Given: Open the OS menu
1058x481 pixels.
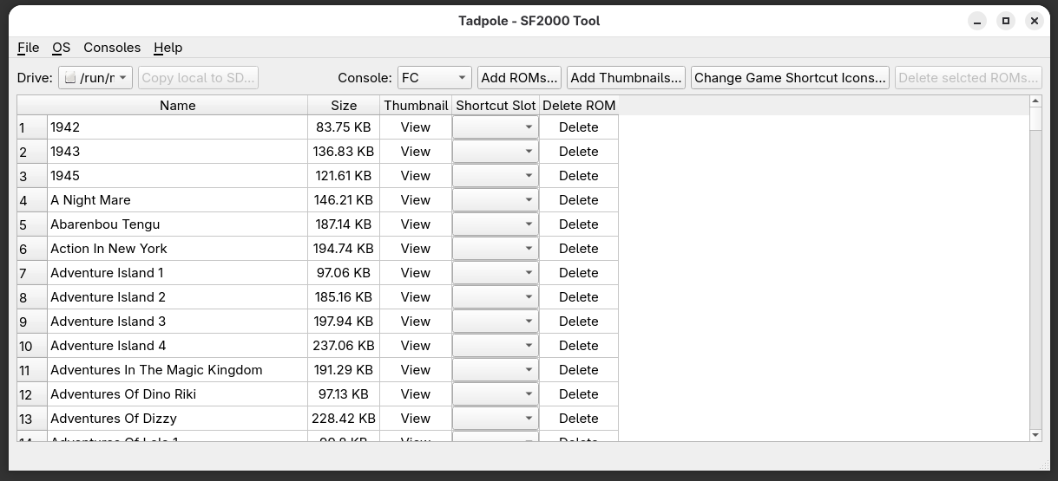Looking at the screenshot, I should [61, 48].
